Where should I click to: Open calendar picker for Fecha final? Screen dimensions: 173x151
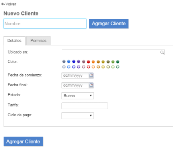point(91,85)
